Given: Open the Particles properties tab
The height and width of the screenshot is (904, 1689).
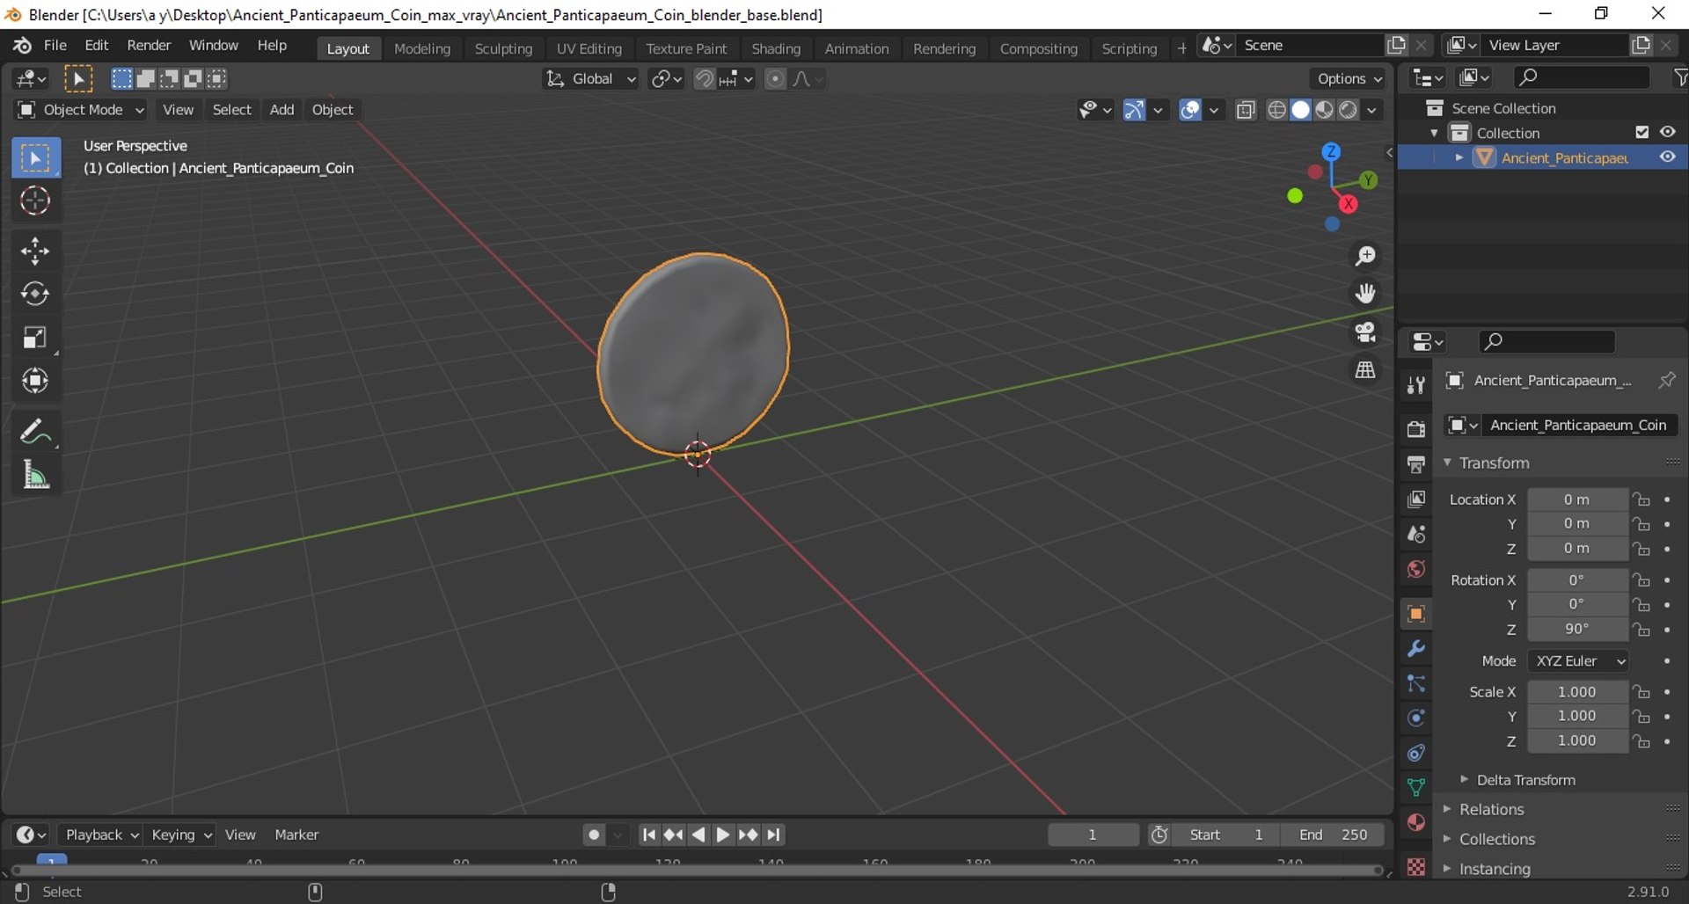Looking at the screenshot, I should [1415, 683].
